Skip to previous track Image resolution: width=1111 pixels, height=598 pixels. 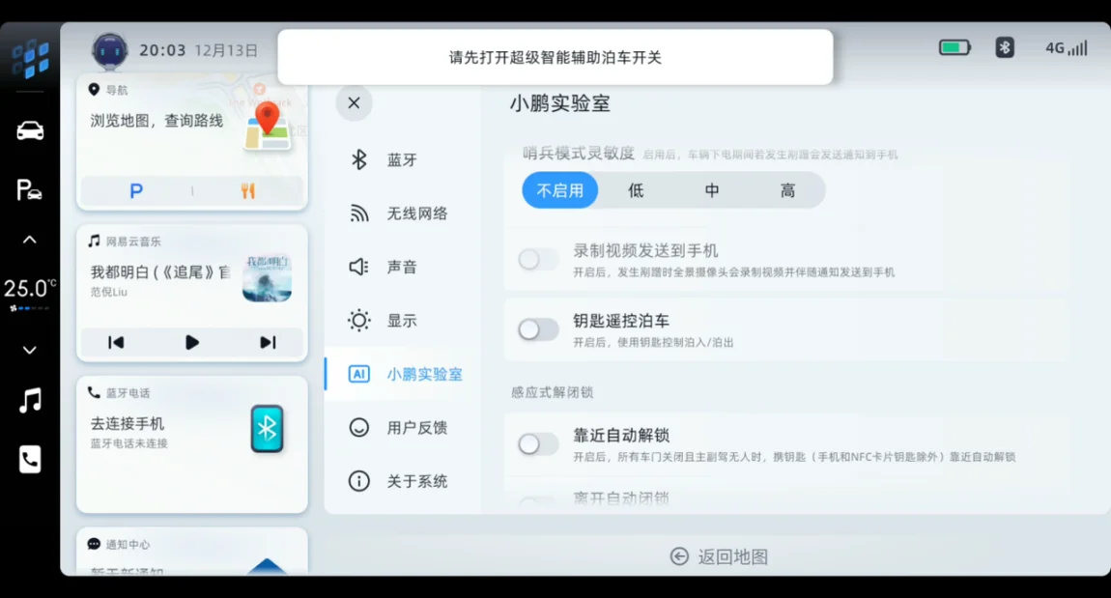116,343
